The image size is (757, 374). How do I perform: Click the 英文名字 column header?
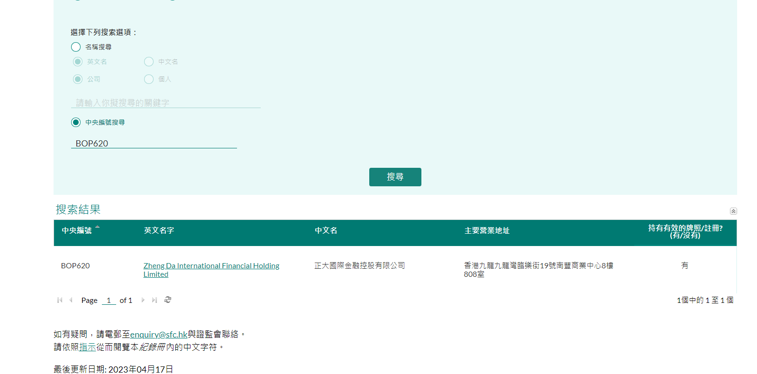click(x=159, y=230)
